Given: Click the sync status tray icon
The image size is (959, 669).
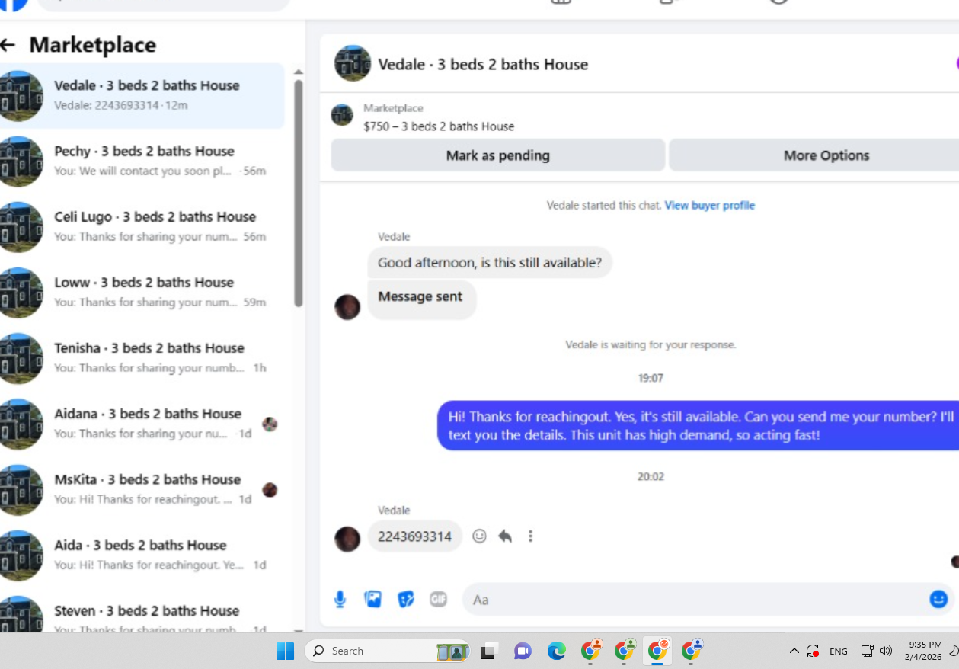Looking at the screenshot, I should pos(813,651).
